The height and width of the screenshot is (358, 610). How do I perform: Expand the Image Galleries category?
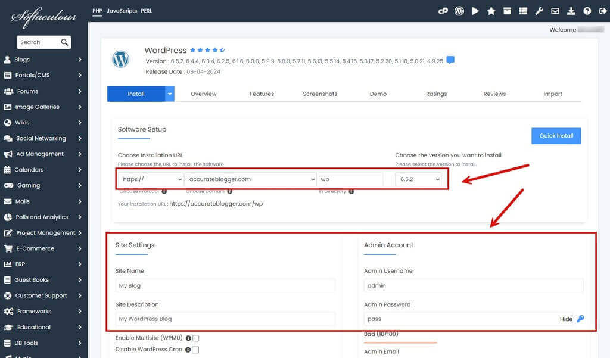43,107
